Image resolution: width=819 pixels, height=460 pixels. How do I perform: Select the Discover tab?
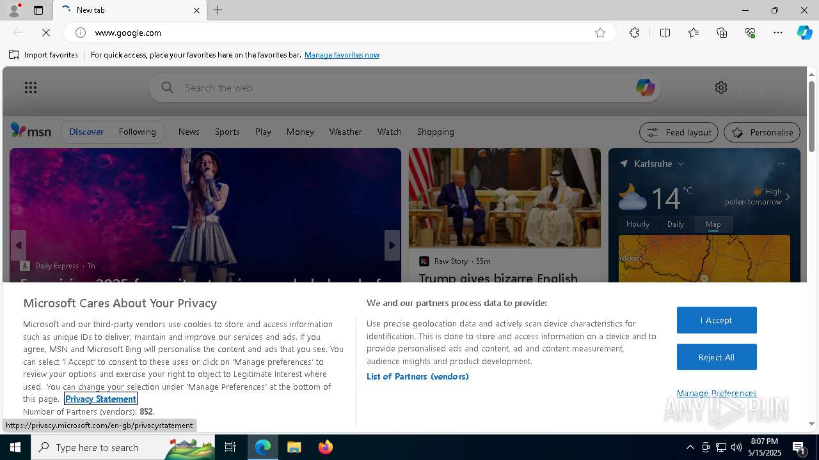pos(86,132)
